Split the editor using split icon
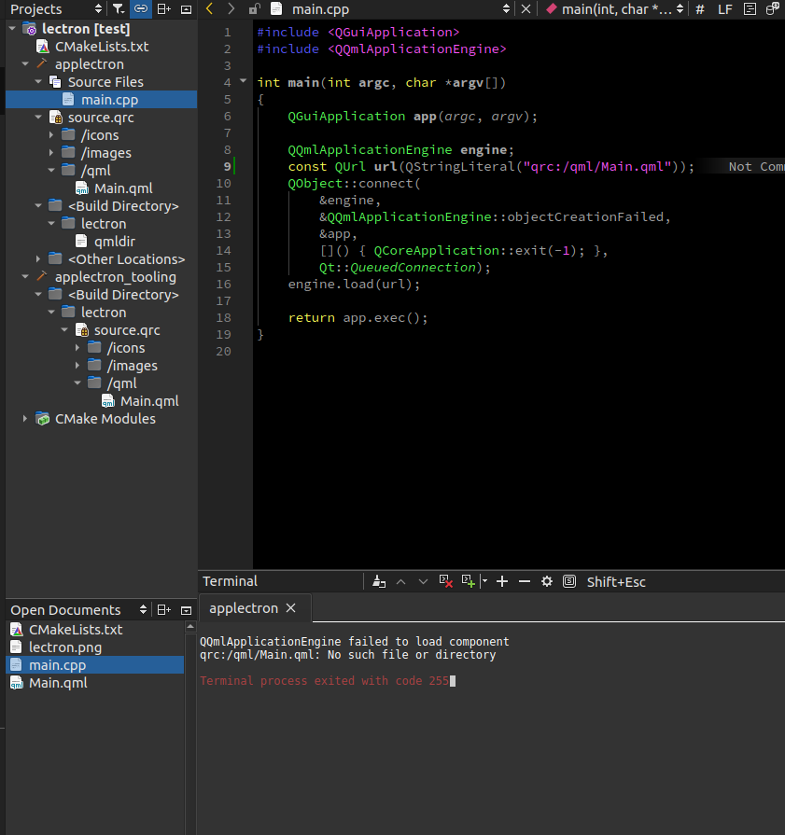Image resolution: width=785 pixels, height=835 pixels. 164,8
